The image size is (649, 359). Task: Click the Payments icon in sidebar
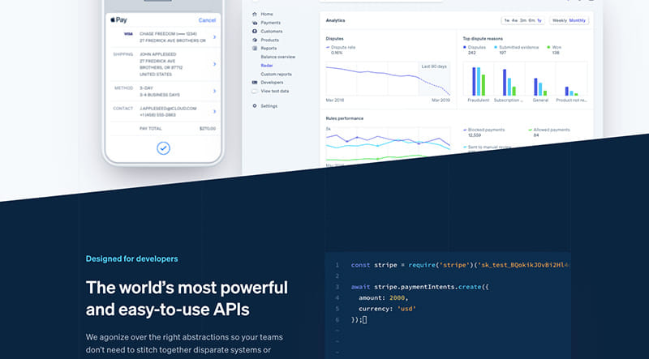255,23
